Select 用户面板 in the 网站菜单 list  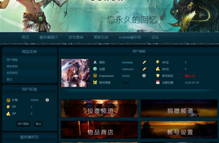[x=12, y=60]
